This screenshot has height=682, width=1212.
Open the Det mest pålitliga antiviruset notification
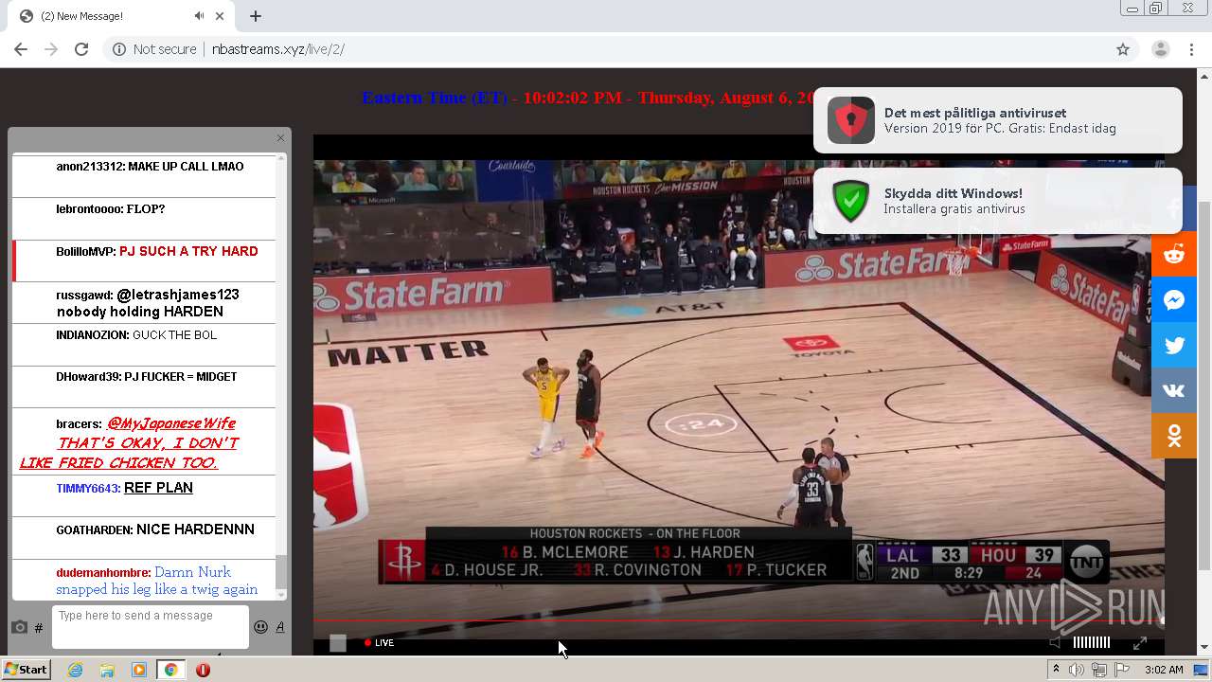click(998, 120)
